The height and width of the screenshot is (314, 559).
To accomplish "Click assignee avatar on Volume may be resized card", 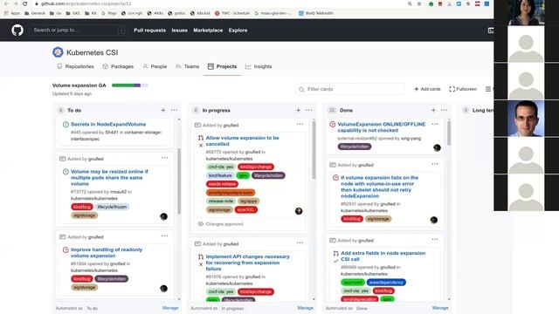I will tap(163, 216).
